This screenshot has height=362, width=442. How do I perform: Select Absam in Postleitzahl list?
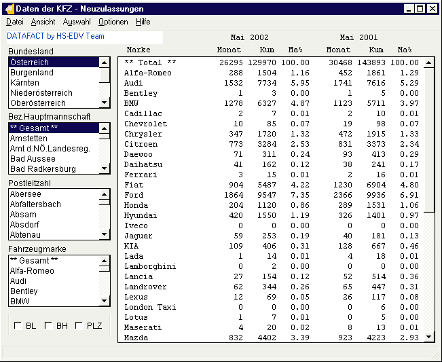(x=23, y=215)
